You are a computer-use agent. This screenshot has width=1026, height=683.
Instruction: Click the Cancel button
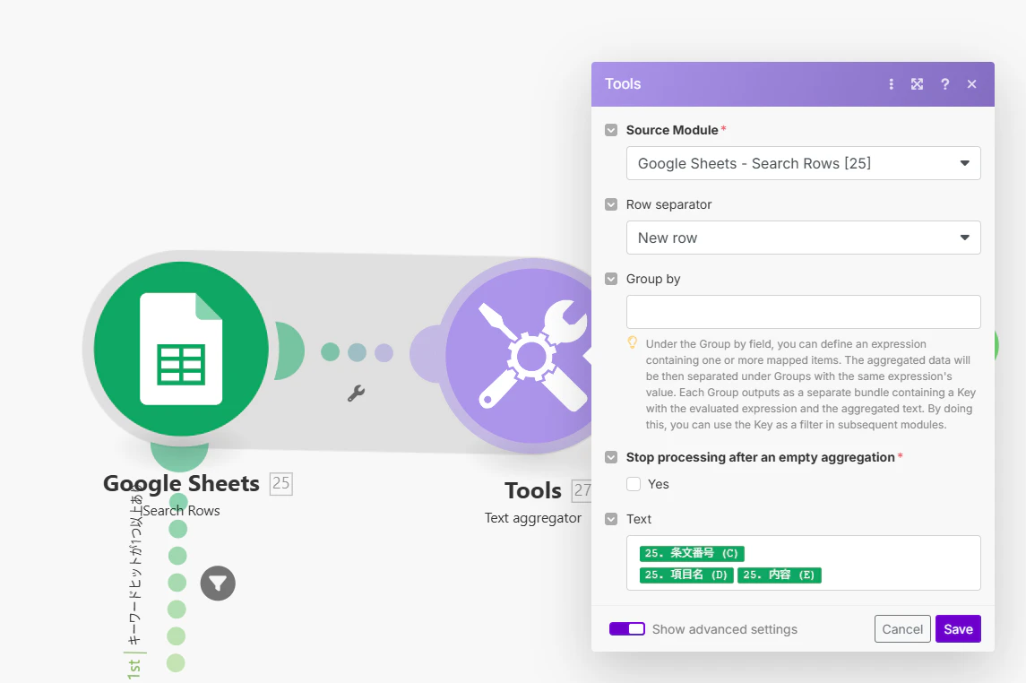click(902, 628)
